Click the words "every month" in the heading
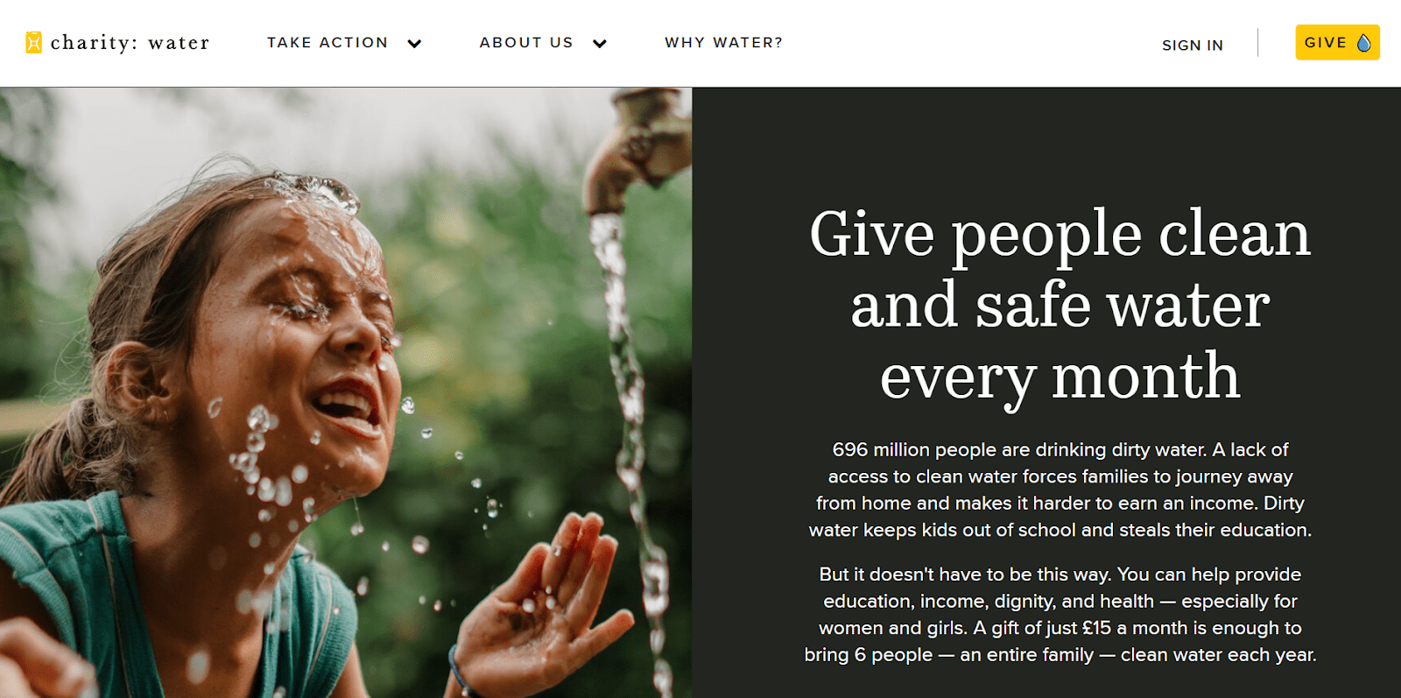The height and width of the screenshot is (698, 1401). click(x=1060, y=377)
